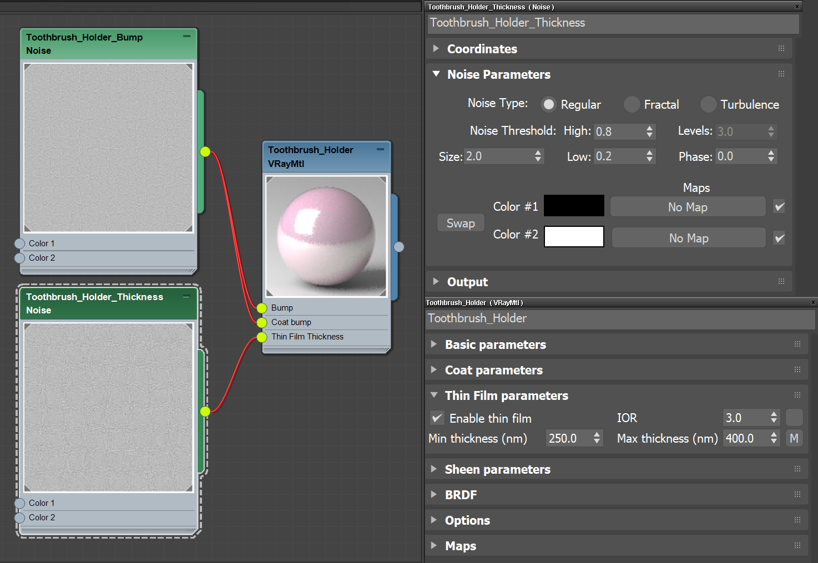Screen dimensions: 818x563
Task: Uncheck the Color #1 map enable checkbox
Action: coord(779,206)
